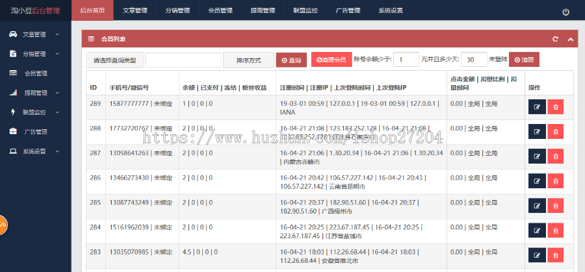Open the 分销管理 top tab
585x272 pixels.
(178, 10)
